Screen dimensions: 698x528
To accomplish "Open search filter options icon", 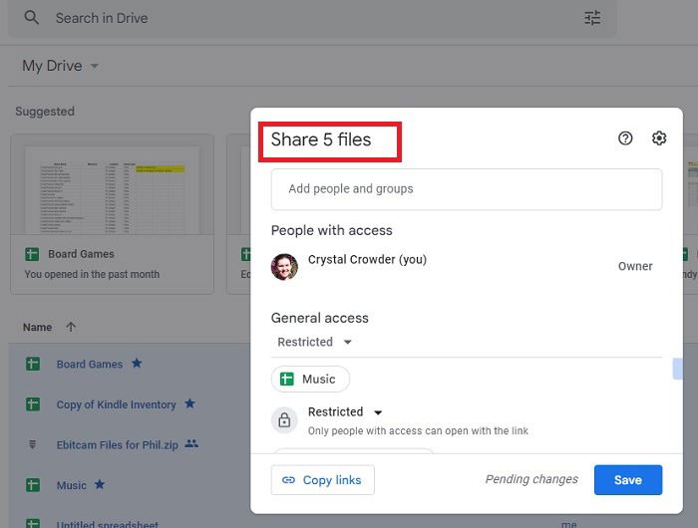I will [x=592, y=18].
